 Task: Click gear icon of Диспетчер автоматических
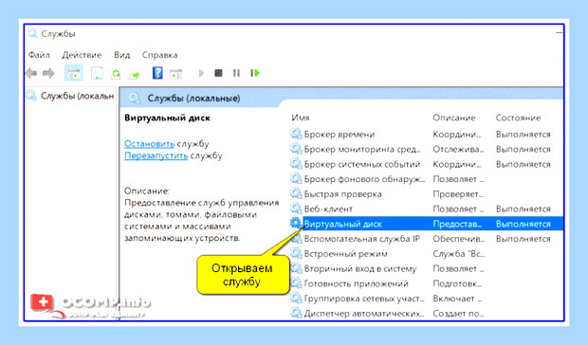point(296,313)
